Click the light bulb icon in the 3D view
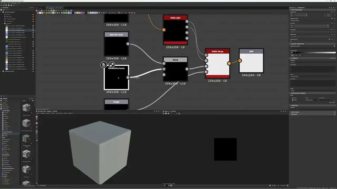This screenshot has height=189, width=337. (x=37, y=119)
